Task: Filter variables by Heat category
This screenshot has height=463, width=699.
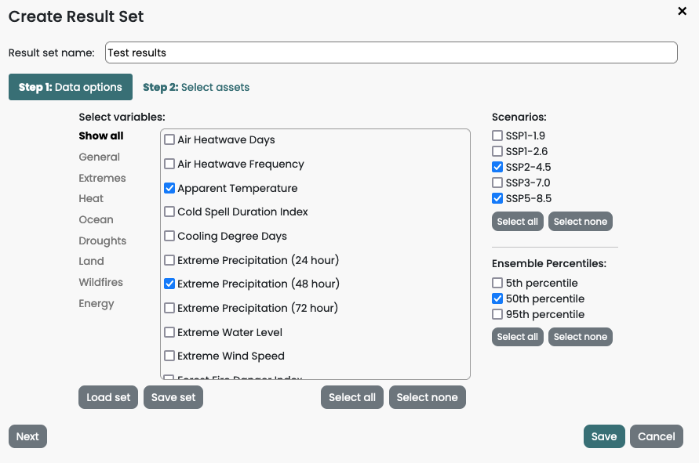Action: coord(91,198)
